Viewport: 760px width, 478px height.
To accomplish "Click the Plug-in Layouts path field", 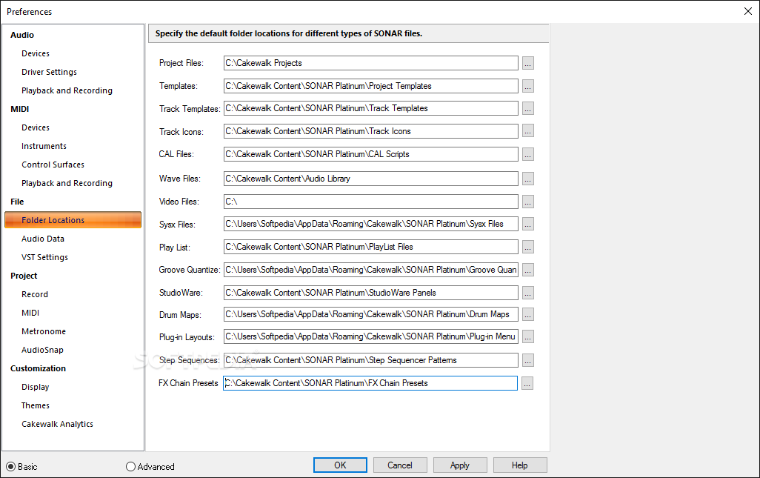I will (x=371, y=336).
